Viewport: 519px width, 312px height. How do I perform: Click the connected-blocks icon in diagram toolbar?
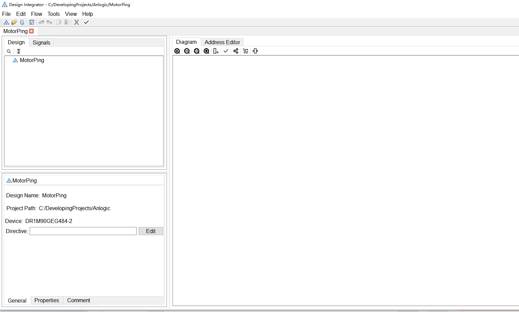[236, 51]
